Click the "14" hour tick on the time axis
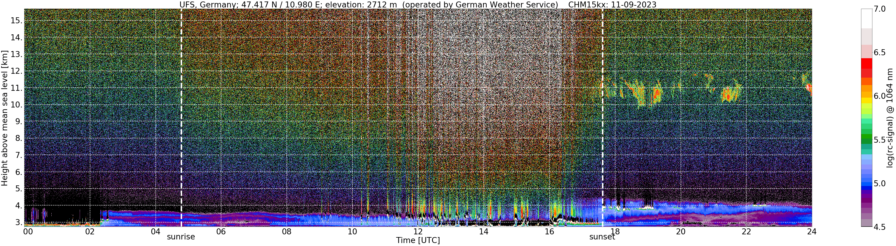The width and height of the screenshot is (896, 246). 483,231
